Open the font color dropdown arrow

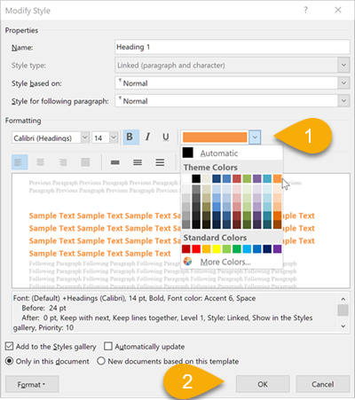click(255, 137)
